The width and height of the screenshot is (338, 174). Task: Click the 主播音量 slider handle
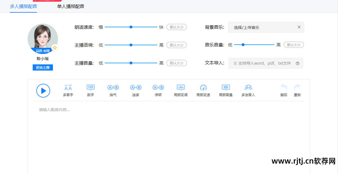click(x=131, y=63)
